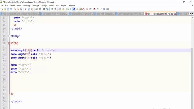This screenshot has width=194, height=109.
Task: Open the Encoding menu
Action: pyautogui.click(x=26, y=5)
